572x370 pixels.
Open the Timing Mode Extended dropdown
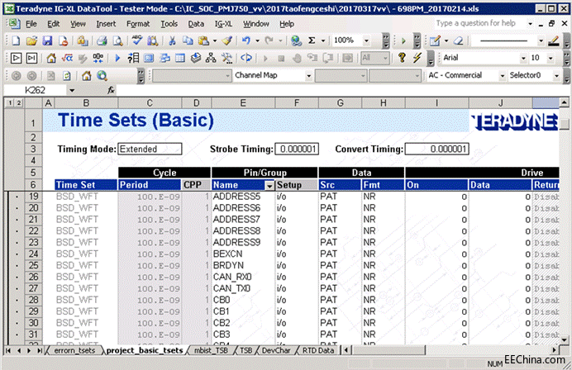(x=150, y=149)
